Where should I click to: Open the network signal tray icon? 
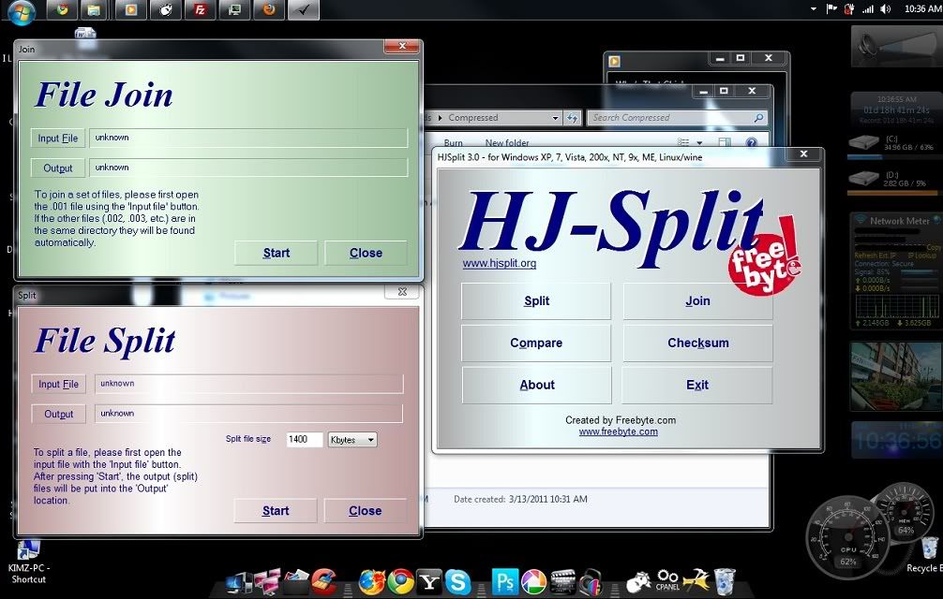[x=867, y=9]
